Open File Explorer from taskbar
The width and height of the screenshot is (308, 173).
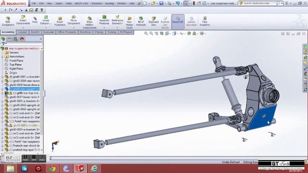coord(10,169)
